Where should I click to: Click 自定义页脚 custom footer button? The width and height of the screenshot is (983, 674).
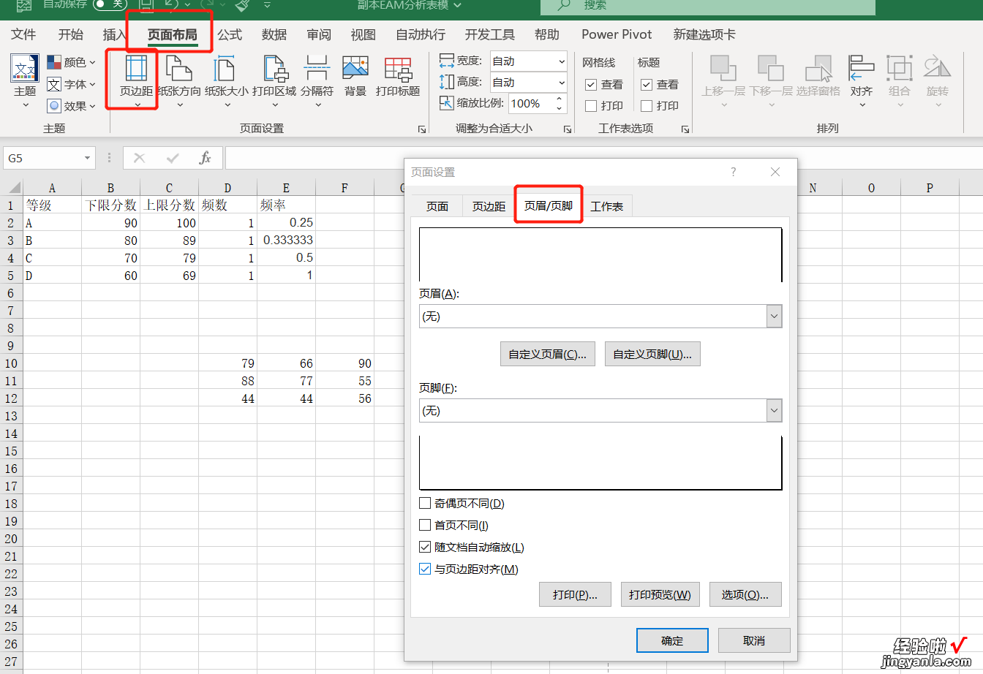coord(652,354)
